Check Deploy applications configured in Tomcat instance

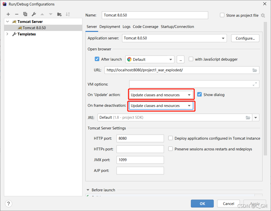[x=170, y=138]
